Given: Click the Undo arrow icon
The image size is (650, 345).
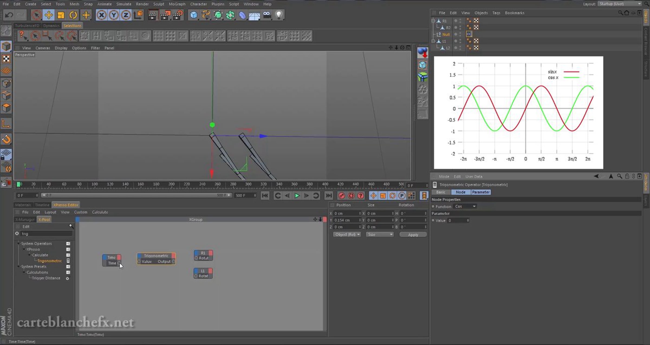Looking at the screenshot, I should coord(9,15).
